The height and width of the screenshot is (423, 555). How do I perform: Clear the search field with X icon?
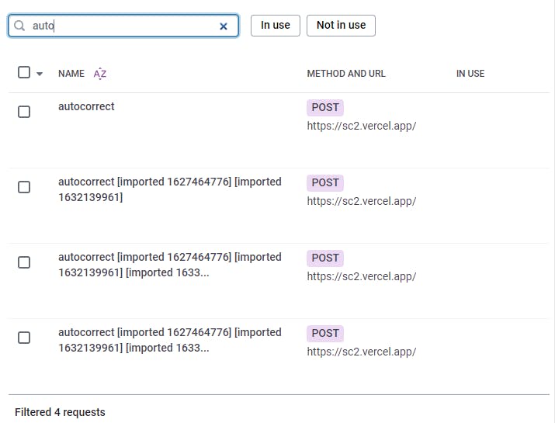[x=224, y=26]
